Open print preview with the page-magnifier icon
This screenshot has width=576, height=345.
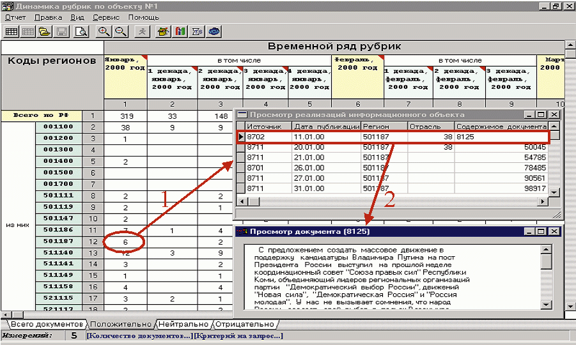click(x=81, y=31)
